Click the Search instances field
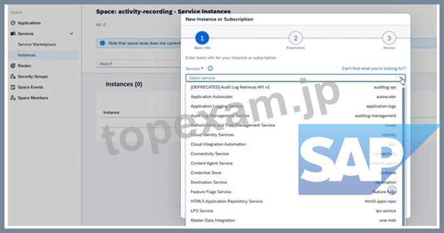This screenshot has width=444, height=233. tap(139, 63)
